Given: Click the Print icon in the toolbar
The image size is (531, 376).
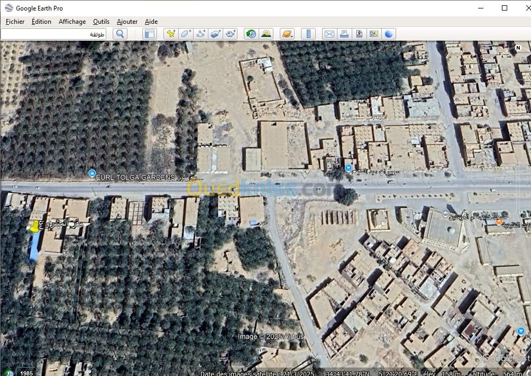Looking at the screenshot, I should [x=344, y=34].
